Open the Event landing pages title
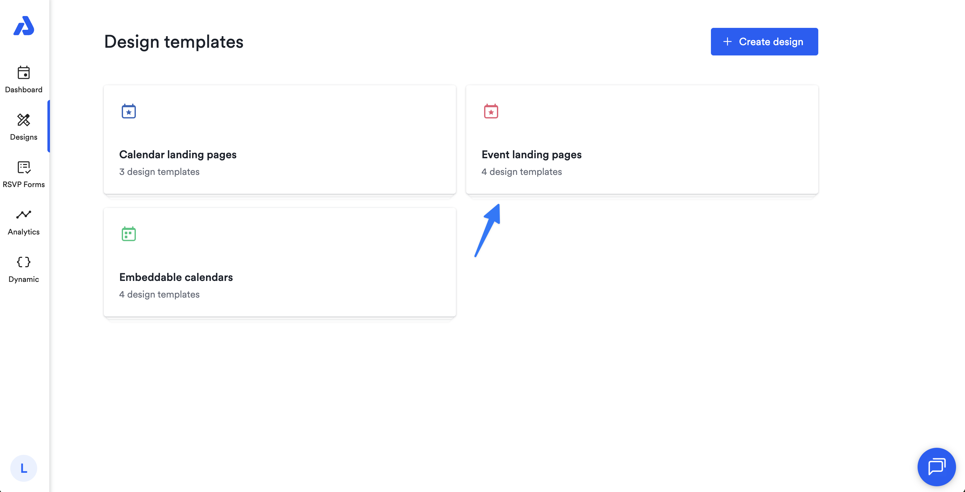This screenshot has height=492, width=965. [x=531, y=154]
